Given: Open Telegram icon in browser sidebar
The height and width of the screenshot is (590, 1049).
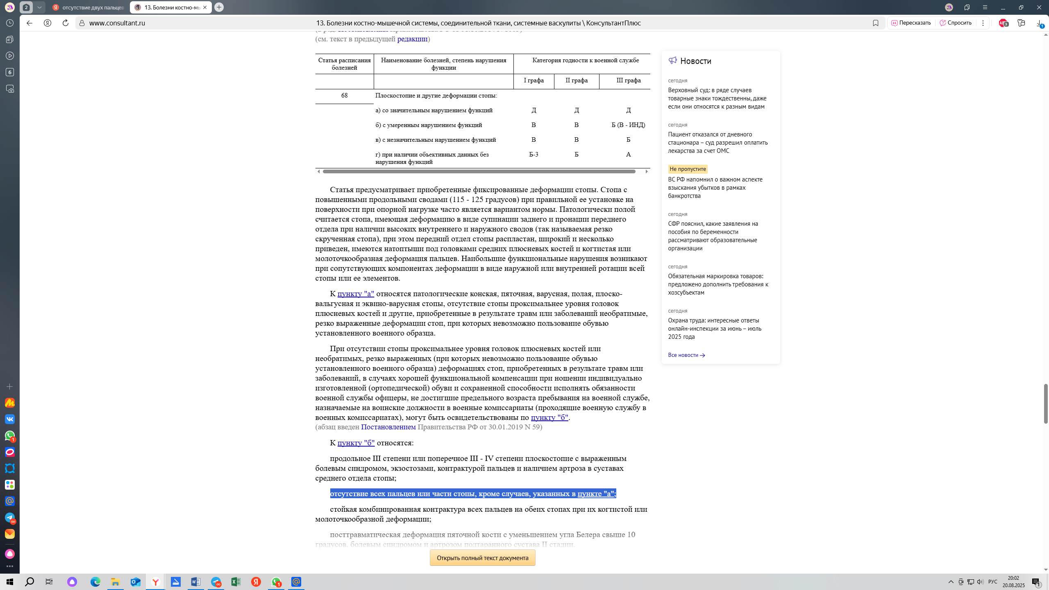Looking at the screenshot, I should 10,517.
